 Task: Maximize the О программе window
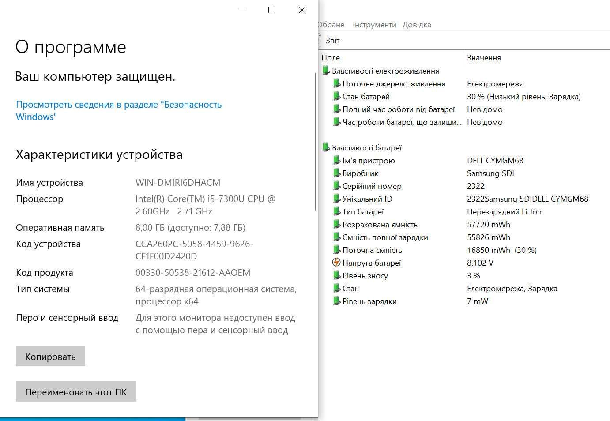272,10
